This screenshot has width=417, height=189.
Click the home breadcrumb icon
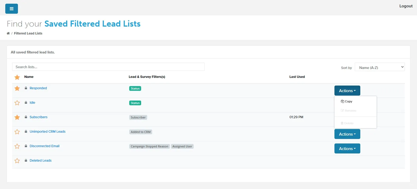(8, 33)
